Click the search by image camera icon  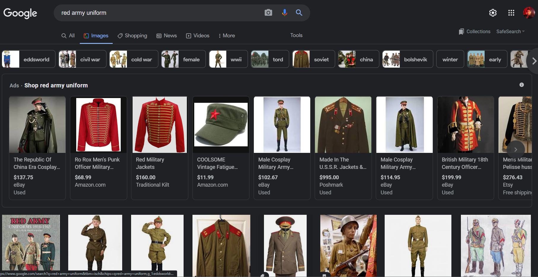click(268, 13)
